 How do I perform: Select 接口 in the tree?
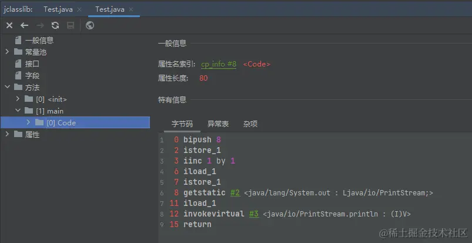[32, 64]
